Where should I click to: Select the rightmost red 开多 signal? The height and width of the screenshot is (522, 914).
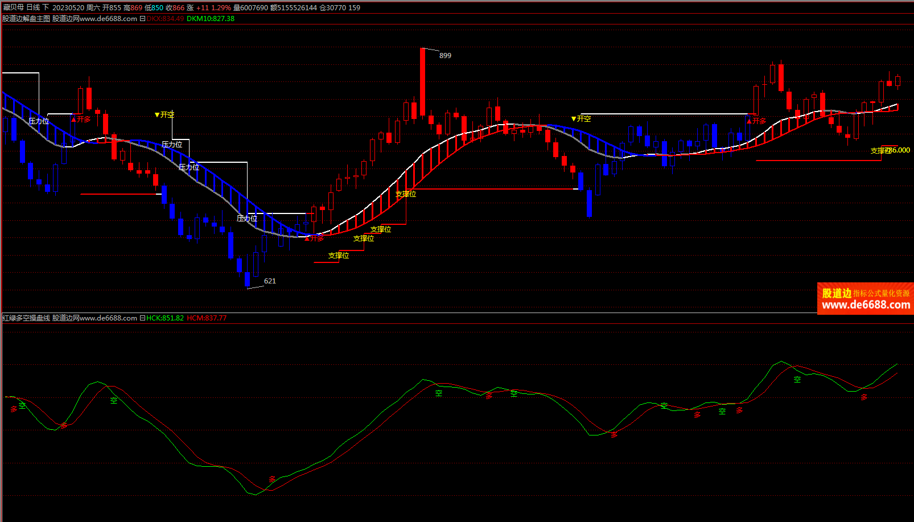tap(756, 121)
